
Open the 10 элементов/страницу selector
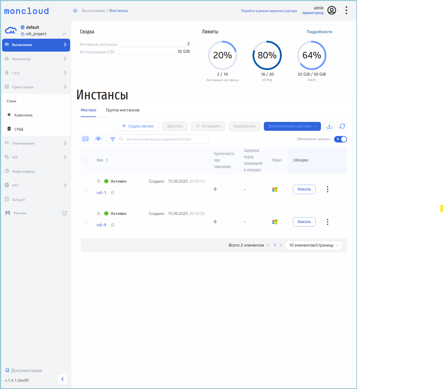(314, 245)
